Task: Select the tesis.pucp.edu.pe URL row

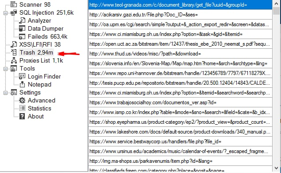Action: point(180,83)
